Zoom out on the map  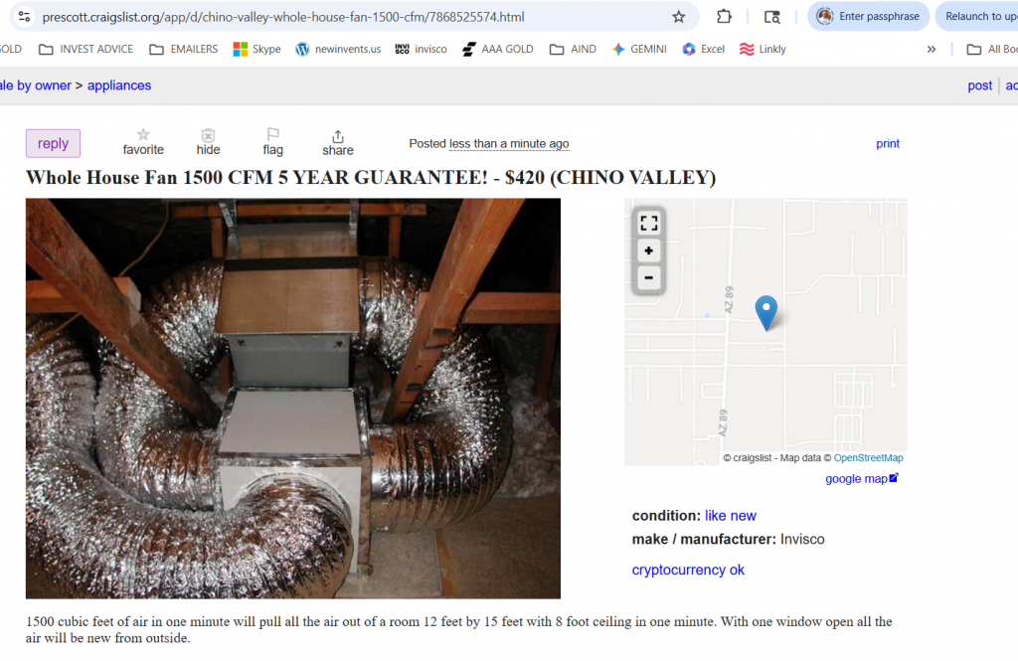pos(648,278)
